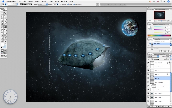The height and width of the screenshot is (108, 172).
Task: Open gradient picker dropdown arrow
Action: pyautogui.click(x=17, y=4)
